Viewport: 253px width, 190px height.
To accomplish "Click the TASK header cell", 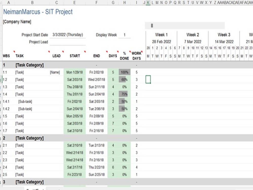I will pos(19,56).
